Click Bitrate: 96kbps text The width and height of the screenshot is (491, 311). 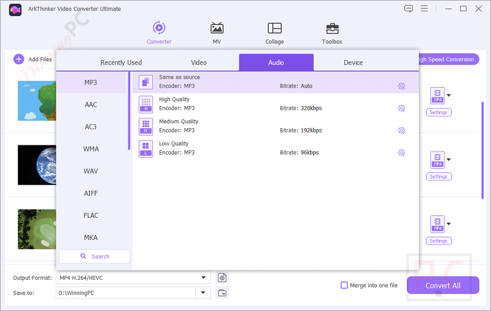(299, 153)
